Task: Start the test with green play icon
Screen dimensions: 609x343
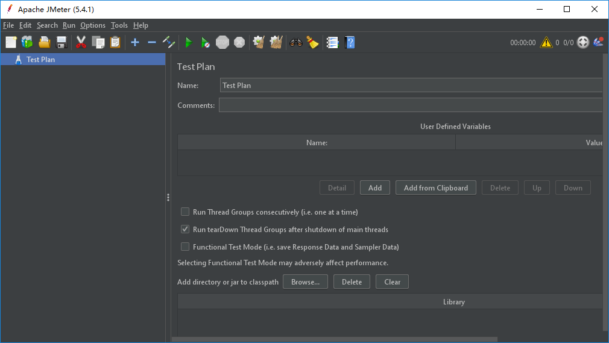Action: 189,42
